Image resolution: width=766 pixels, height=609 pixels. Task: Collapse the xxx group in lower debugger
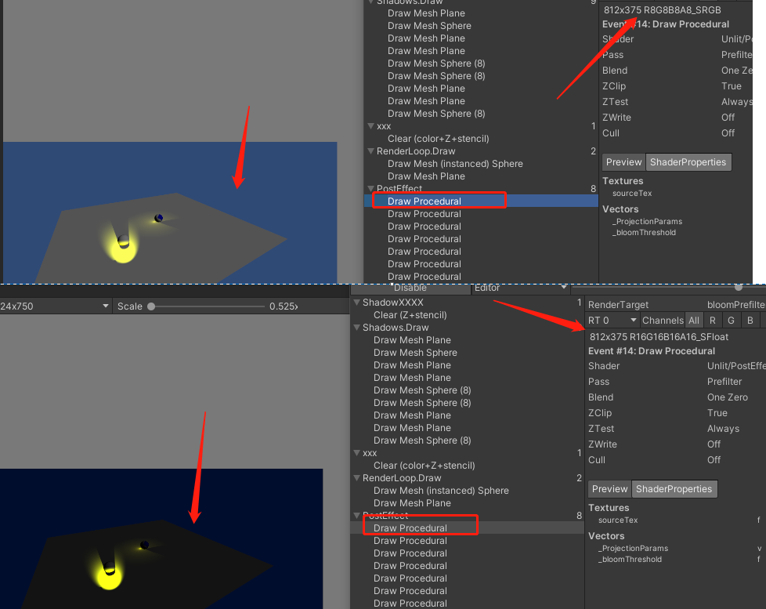[357, 453]
